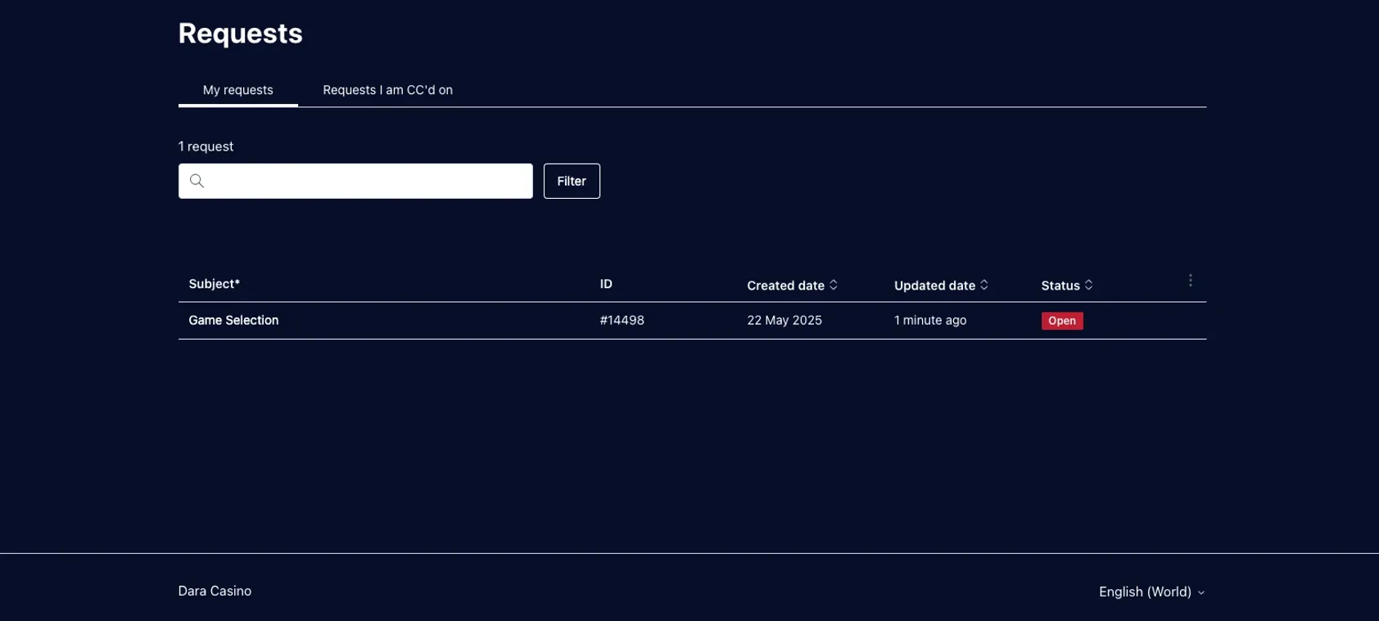Sort requests by Updated date
This screenshot has width=1379, height=621.
tap(941, 286)
